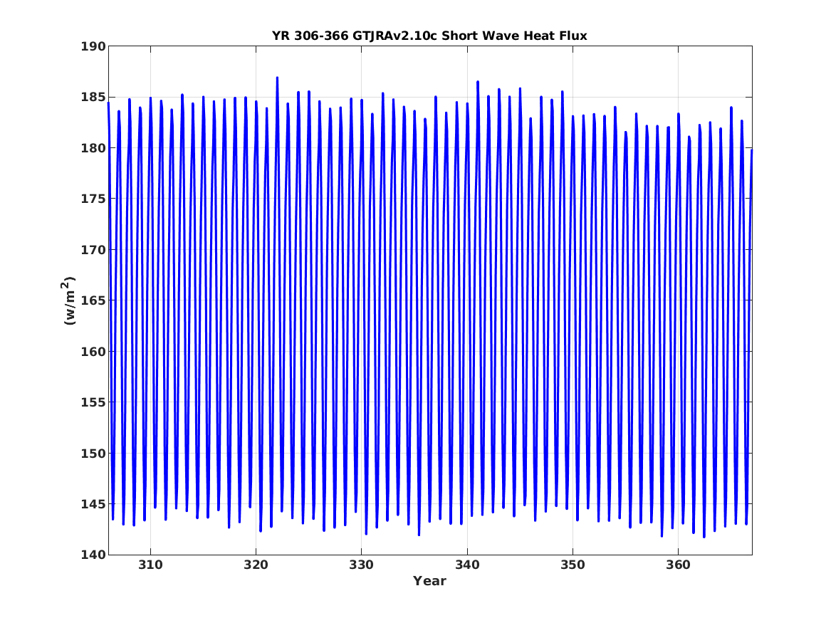Click the highest peak of the blue curve near year 322
Screen dimensions: 831x623
(277, 78)
